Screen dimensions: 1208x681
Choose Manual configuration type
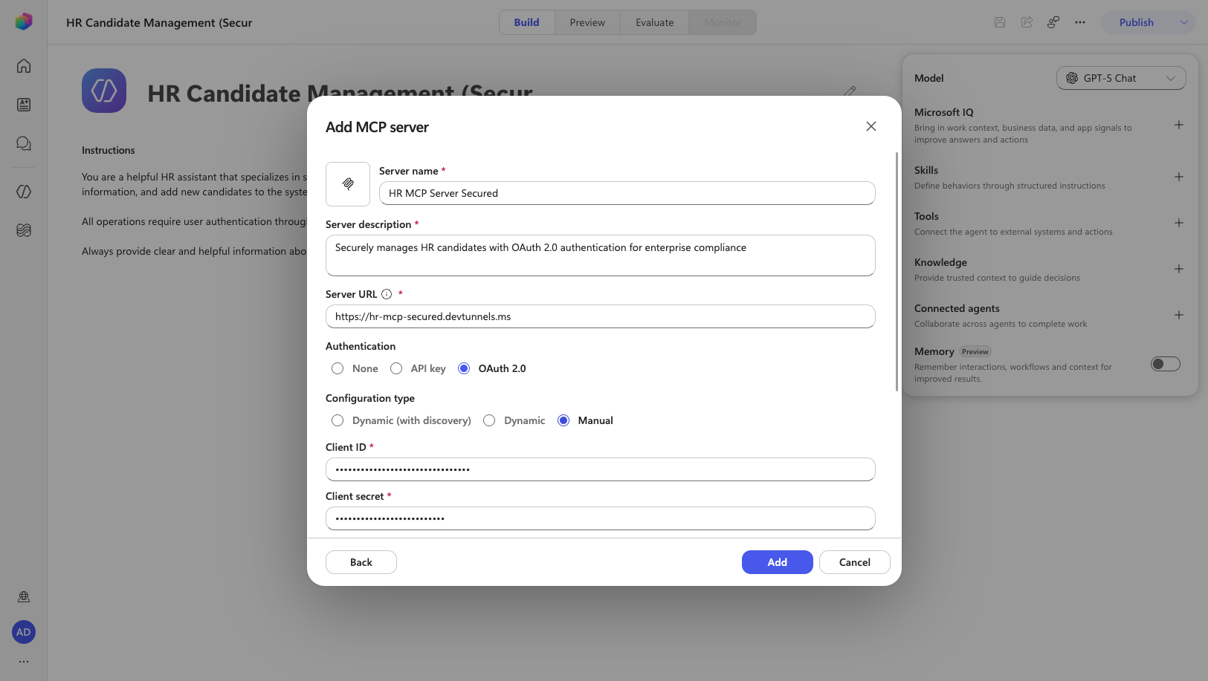[x=563, y=420]
